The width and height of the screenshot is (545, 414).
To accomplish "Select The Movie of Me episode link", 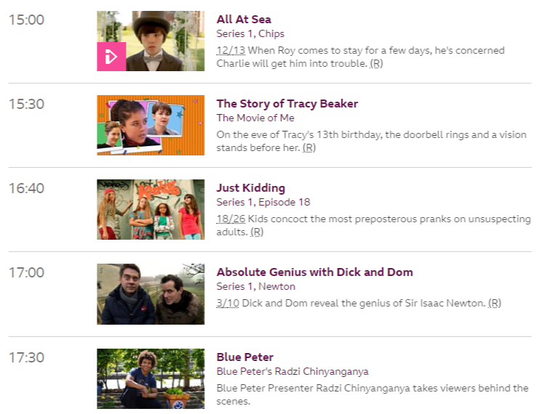I will (255, 118).
